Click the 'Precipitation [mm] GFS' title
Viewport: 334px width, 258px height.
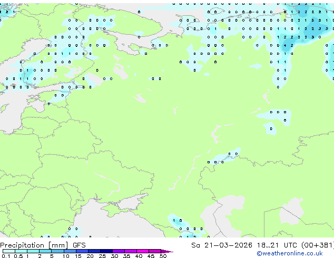43,245
